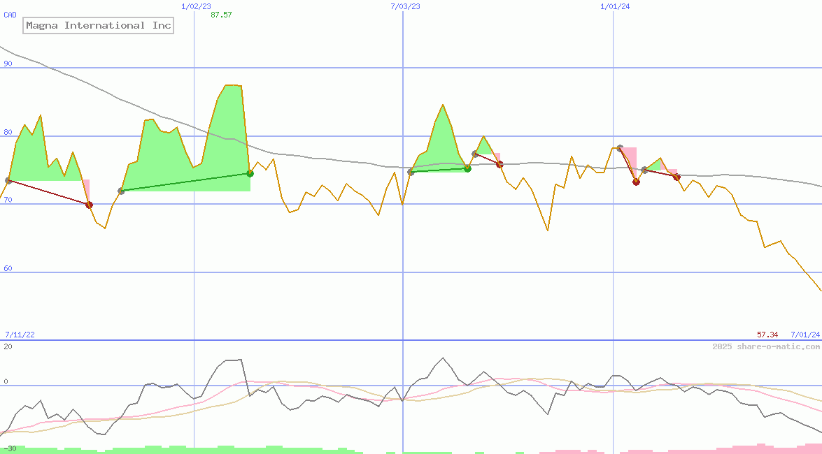Click the 7/03/23 date label
Screen dimensions: 822x454
(x=405, y=6)
